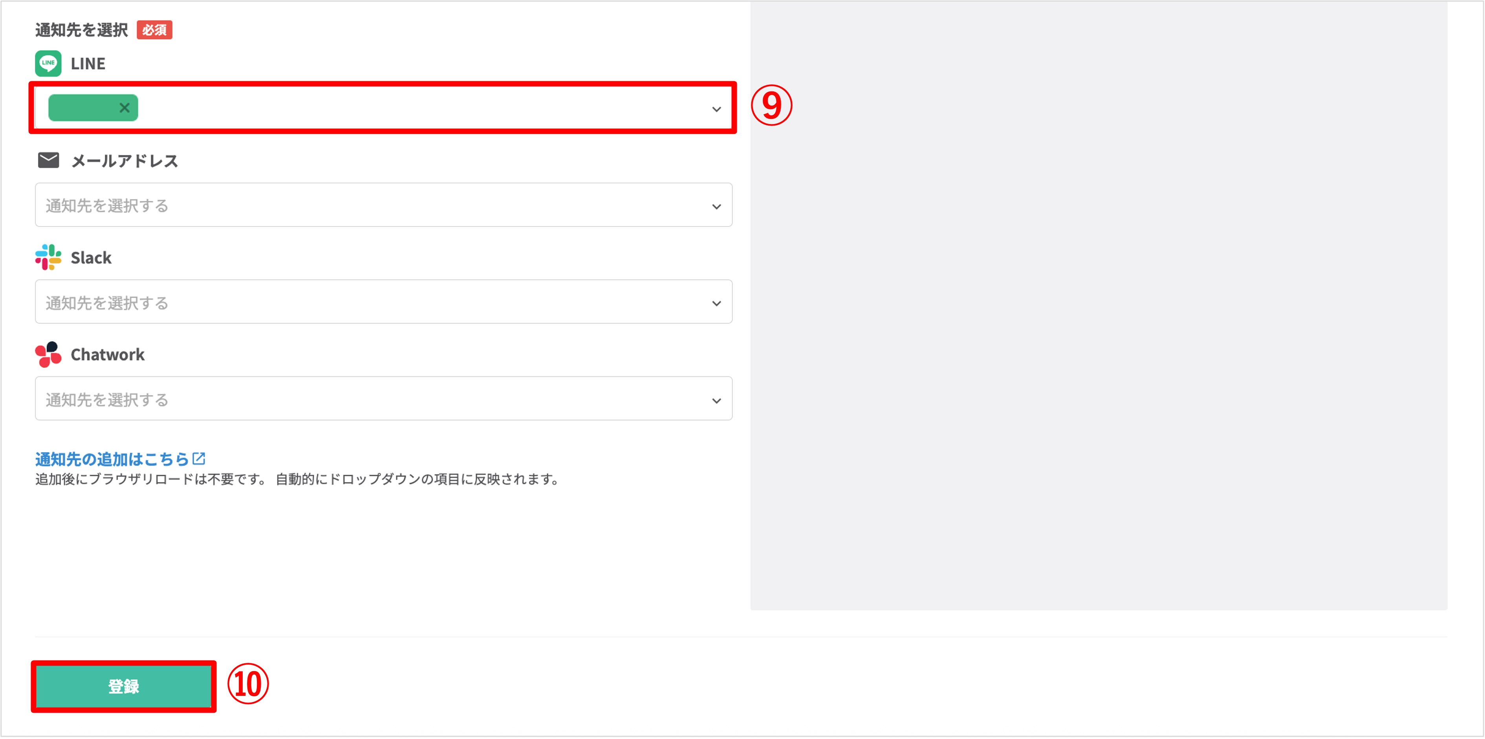Expand the Slack recipient dropdown chevron
Viewport: 1485px width, 739px height.
coord(716,303)
